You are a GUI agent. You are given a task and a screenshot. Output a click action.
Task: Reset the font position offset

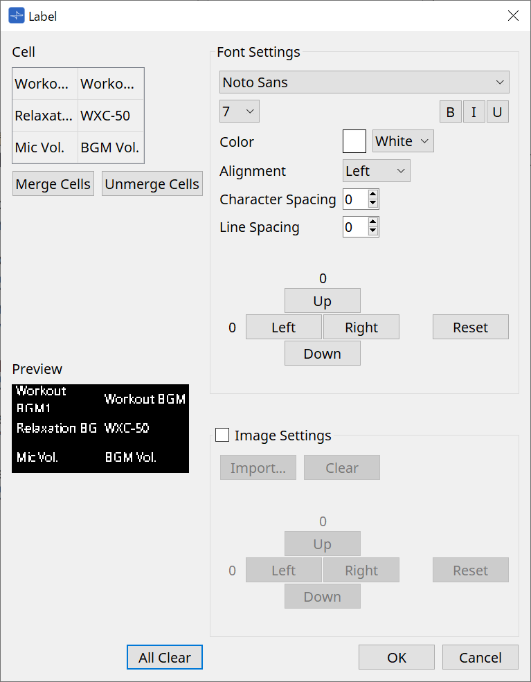(x=470, y=327)
